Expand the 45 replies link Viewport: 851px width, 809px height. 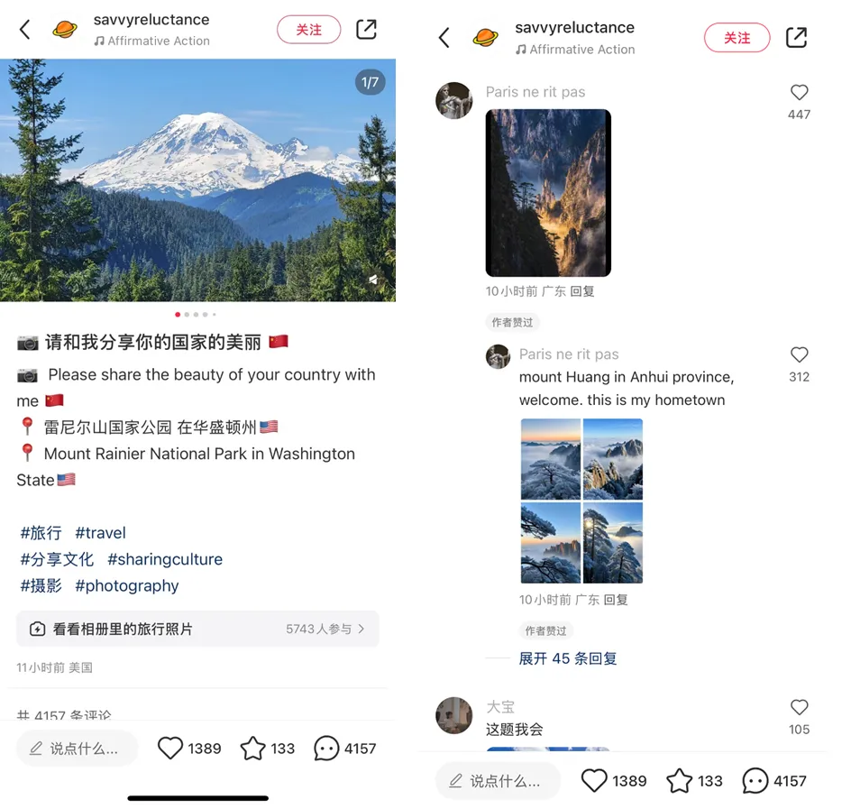568,658
